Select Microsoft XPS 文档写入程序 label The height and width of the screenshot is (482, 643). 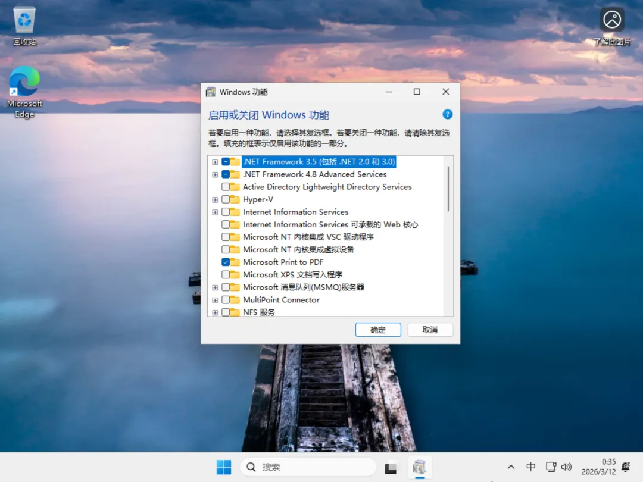pos(293,274)
